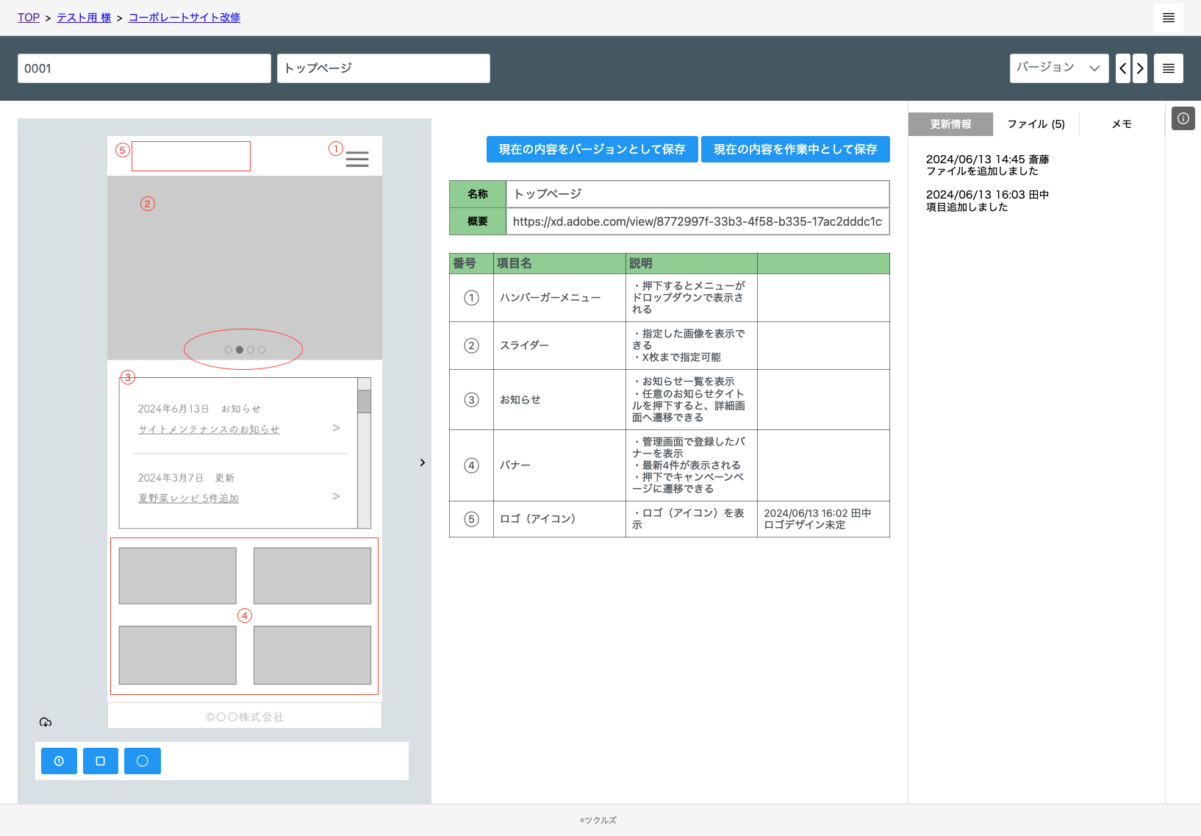Viewport: 1201px width, 836px height.
Task: Edit the 概要 field with the adobe URL
Action: click(x=698, y=221)
